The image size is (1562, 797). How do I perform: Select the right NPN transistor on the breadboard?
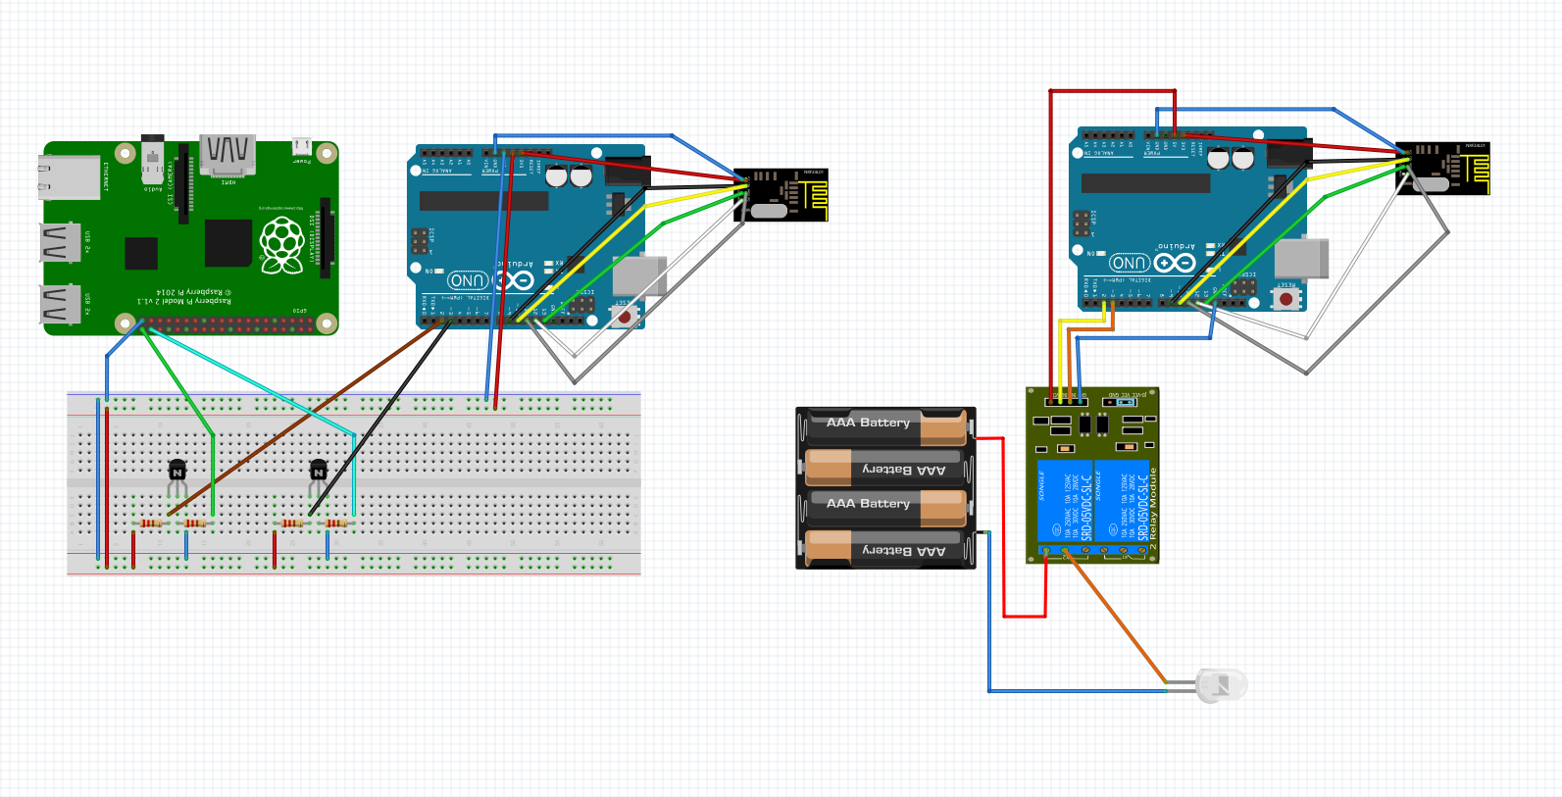318,471
